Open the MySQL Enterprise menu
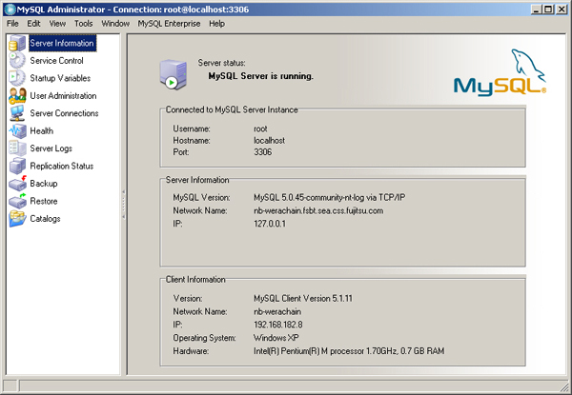This screenshot has height=395, width=572. click(x=169, y=24)
